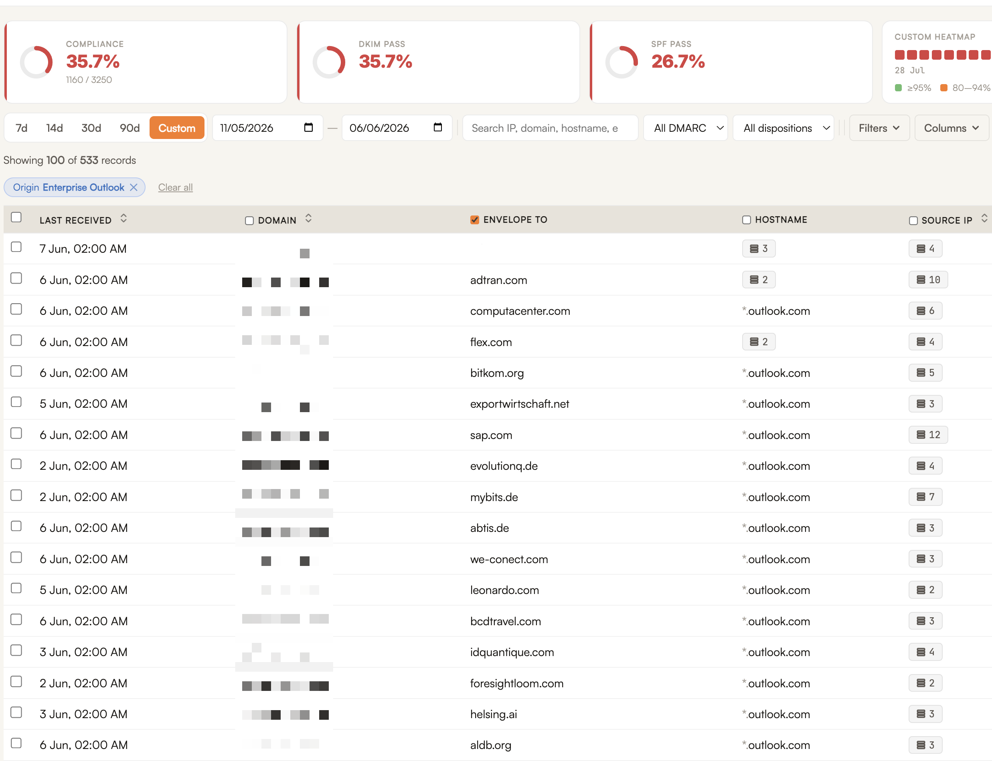Click the start date field 11/05/2026

pyautogui.click(x=267, y=128)
